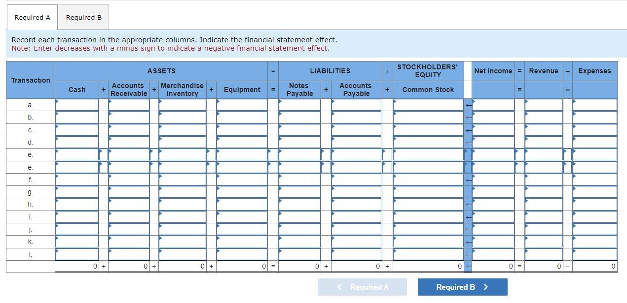Select Common Stock cell for transaction i.
The width and height of the screenshot is (627, 303).
click(428, 217)
